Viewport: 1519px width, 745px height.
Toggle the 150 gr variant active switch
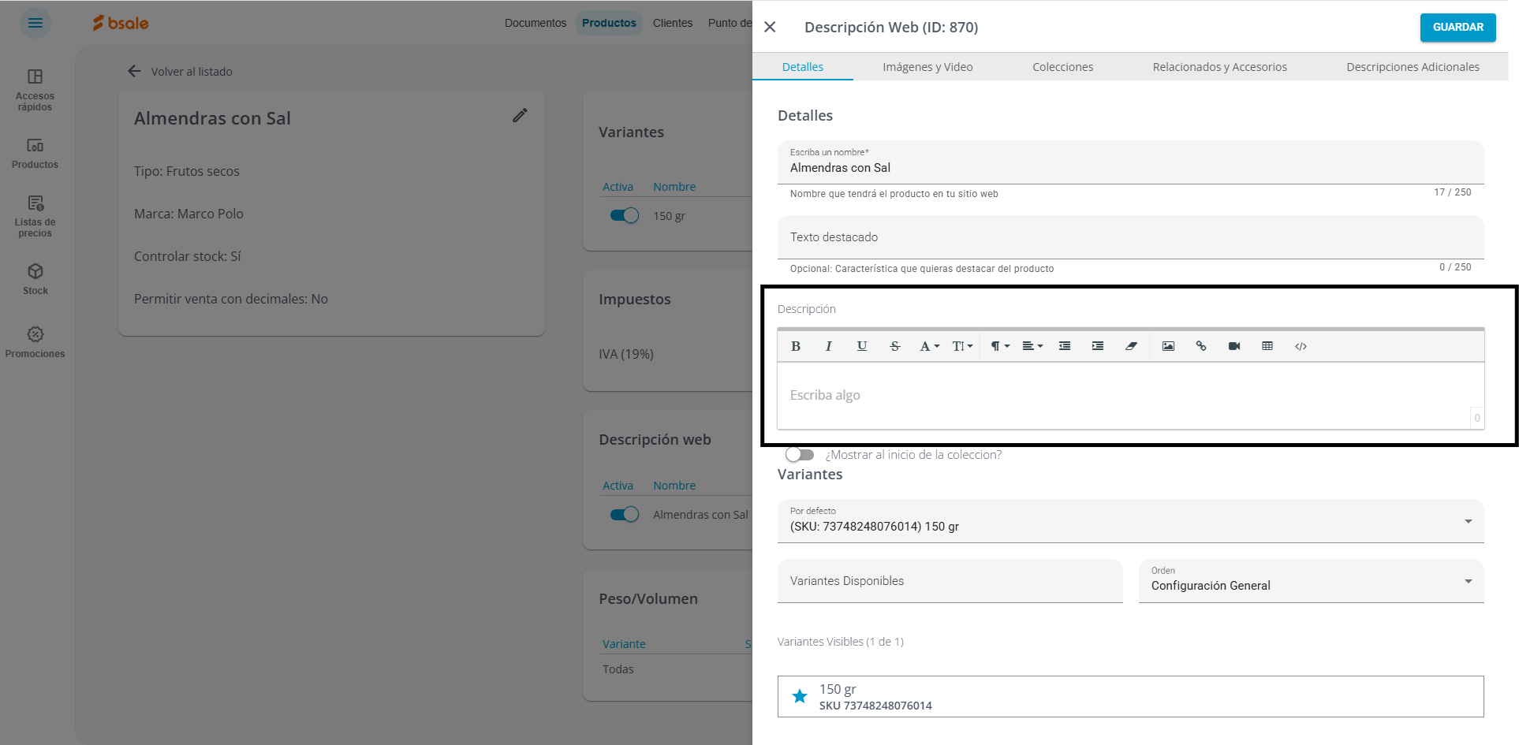[624, 215]
